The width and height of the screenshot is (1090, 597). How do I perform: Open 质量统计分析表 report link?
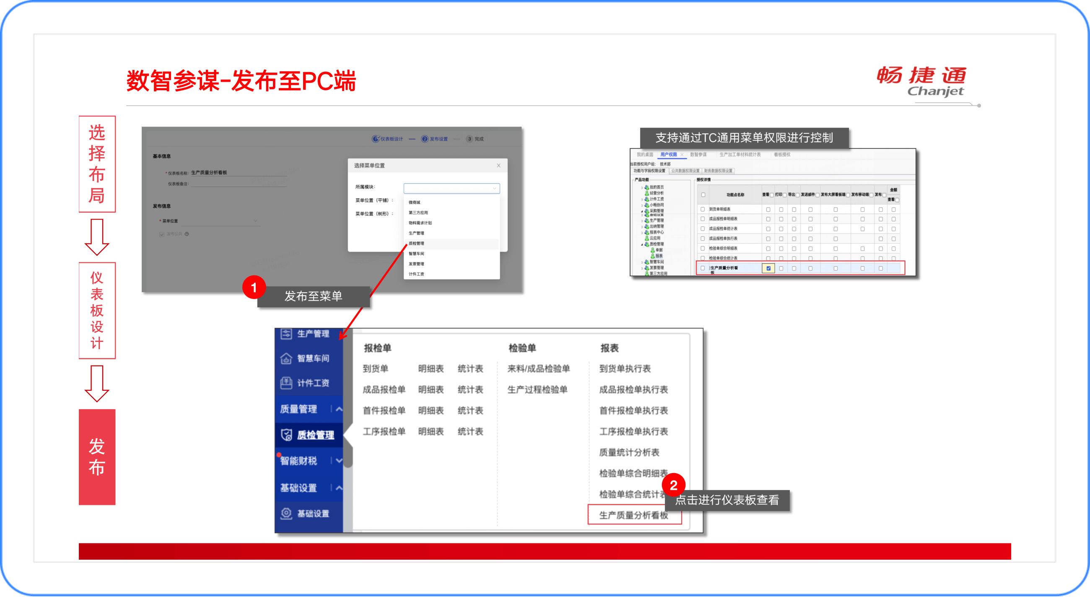[629, 452]
